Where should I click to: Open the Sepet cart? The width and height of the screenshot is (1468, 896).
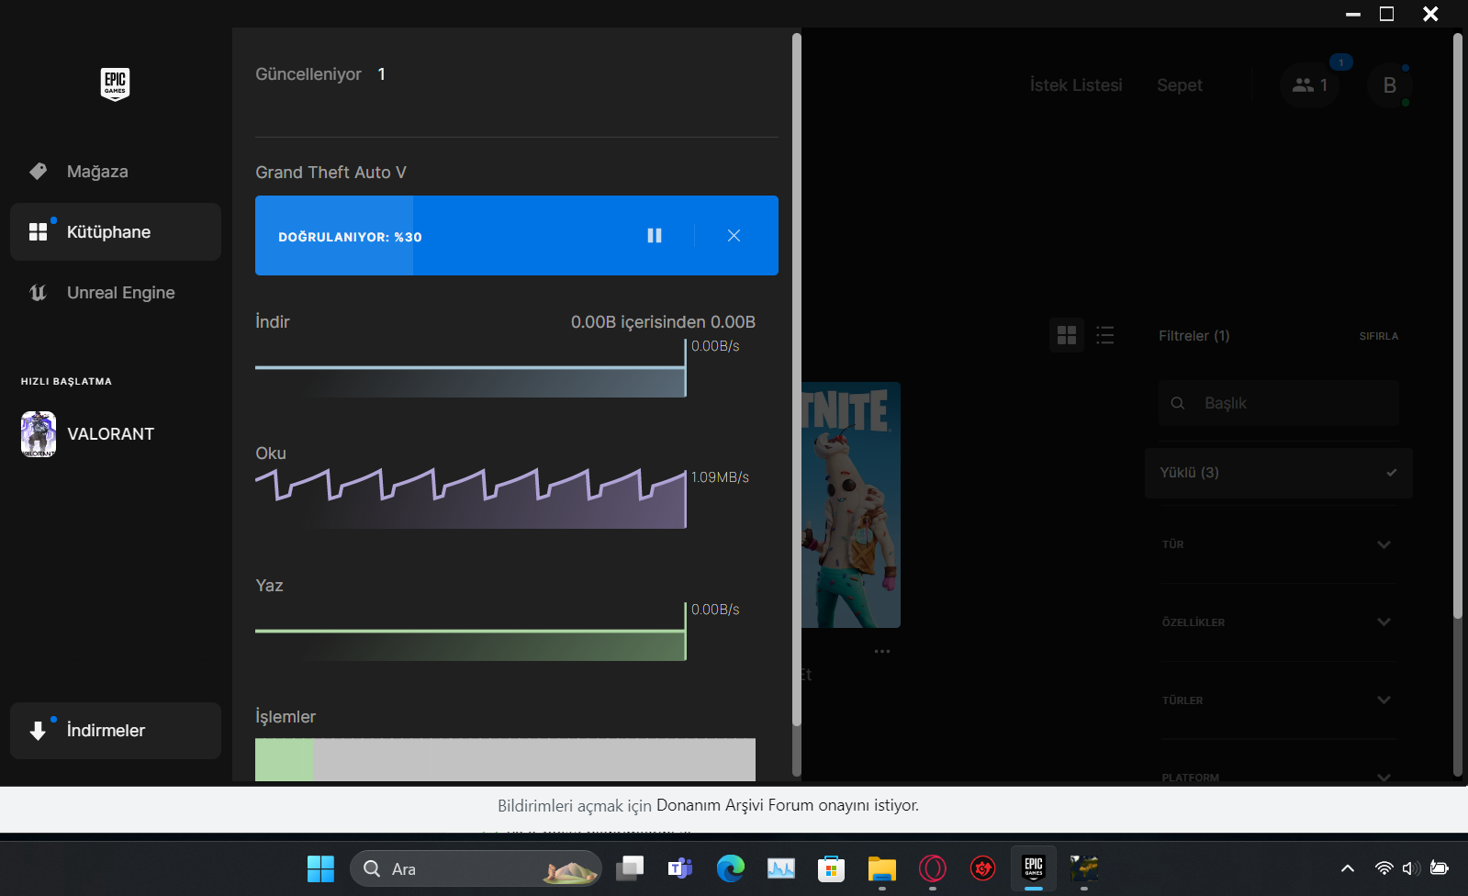(x=1180, y=85)
